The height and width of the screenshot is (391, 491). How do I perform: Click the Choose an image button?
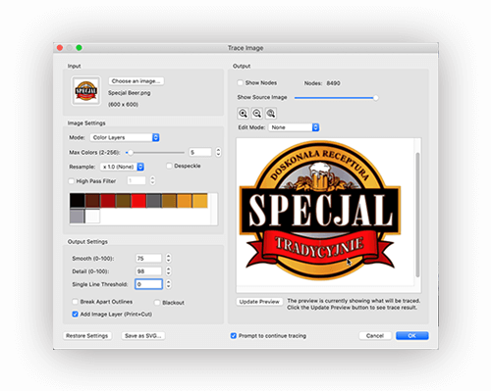136,81
